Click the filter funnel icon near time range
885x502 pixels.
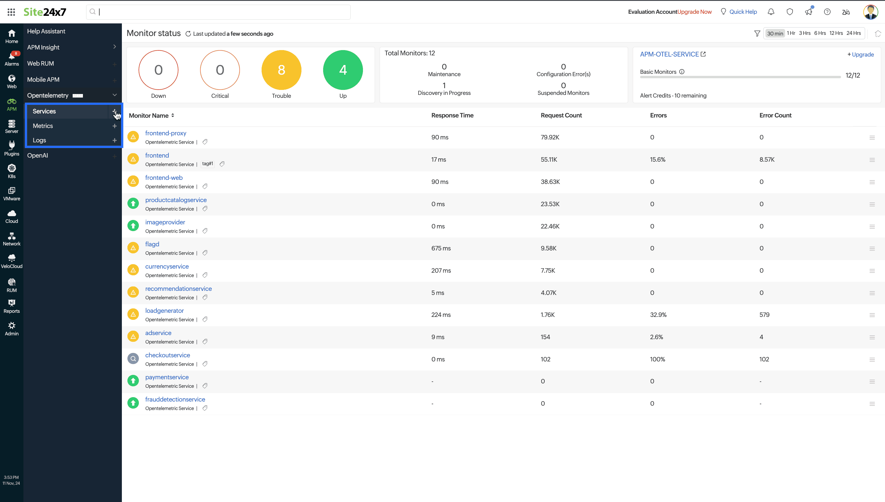click(757, 33)
